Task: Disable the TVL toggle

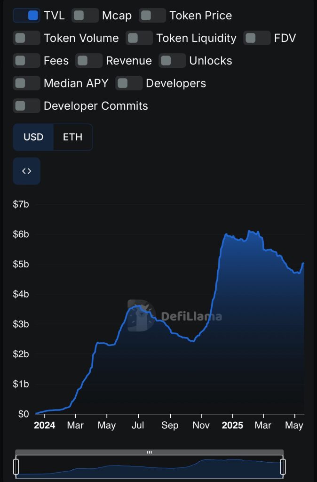Action: [27, 16]
